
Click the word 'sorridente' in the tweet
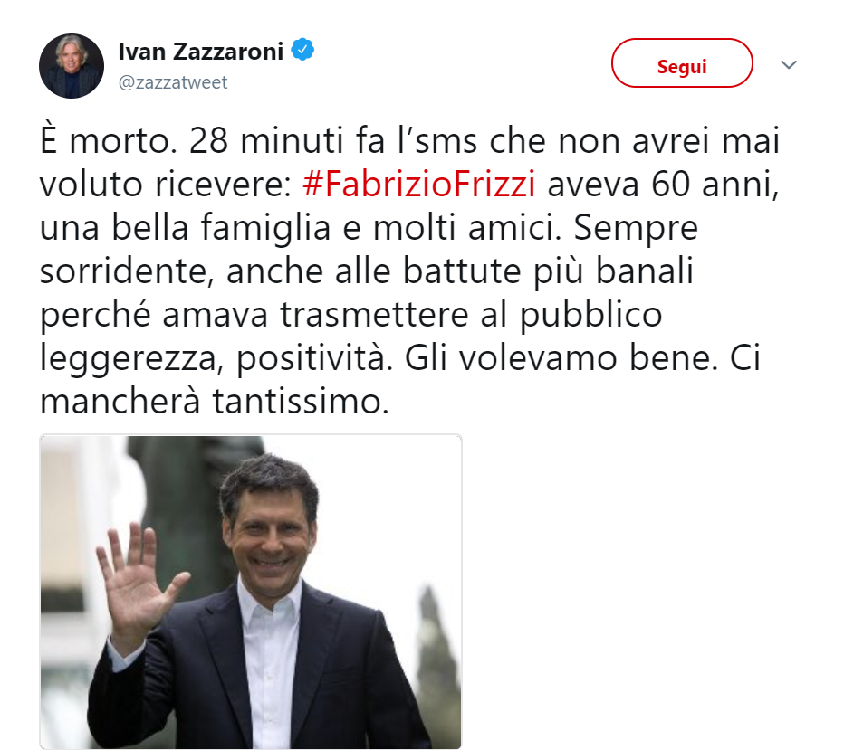[x=123, y=271]
